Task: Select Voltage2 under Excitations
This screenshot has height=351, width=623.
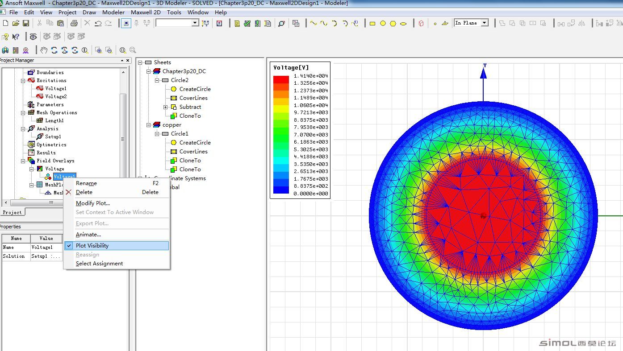Action: pos(56,96)
